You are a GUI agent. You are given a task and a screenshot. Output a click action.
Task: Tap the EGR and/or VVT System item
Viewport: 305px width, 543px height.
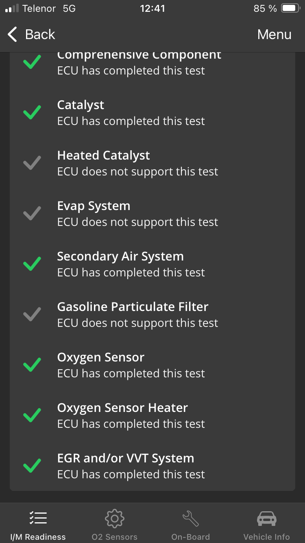152,466
